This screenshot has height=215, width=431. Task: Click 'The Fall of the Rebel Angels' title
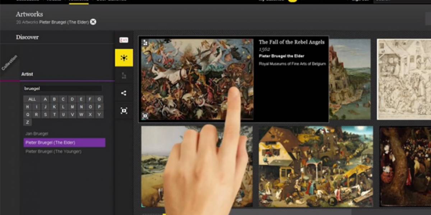292,42
